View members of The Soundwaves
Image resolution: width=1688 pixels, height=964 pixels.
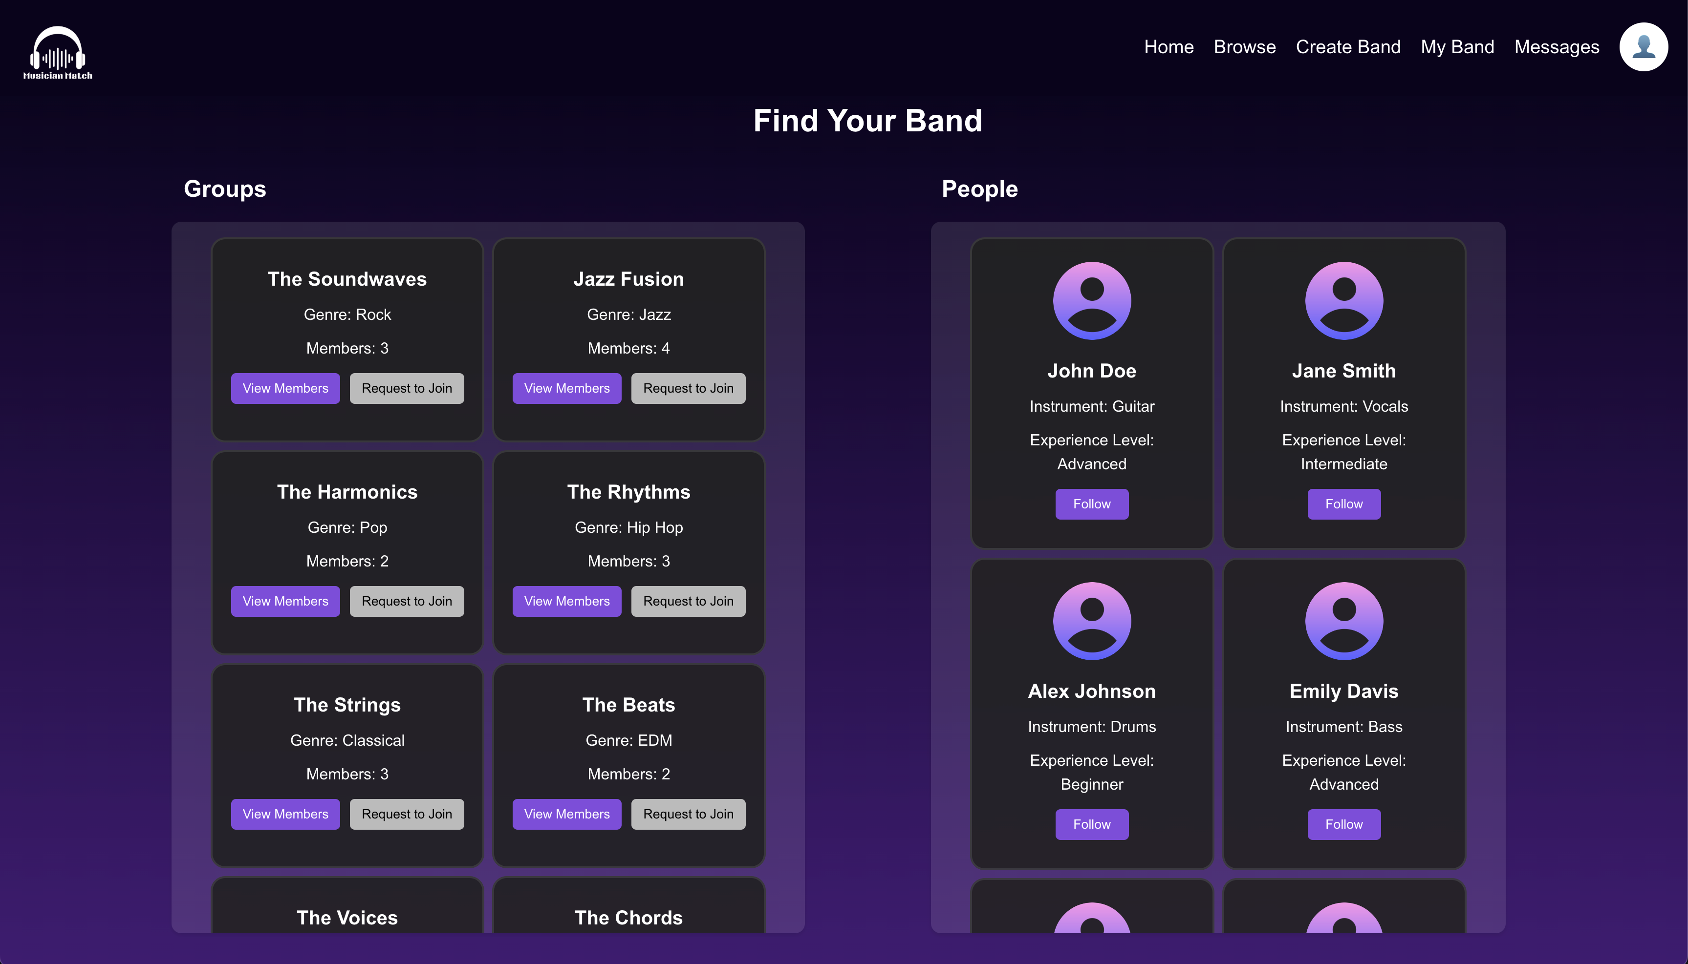pos(285,389)
